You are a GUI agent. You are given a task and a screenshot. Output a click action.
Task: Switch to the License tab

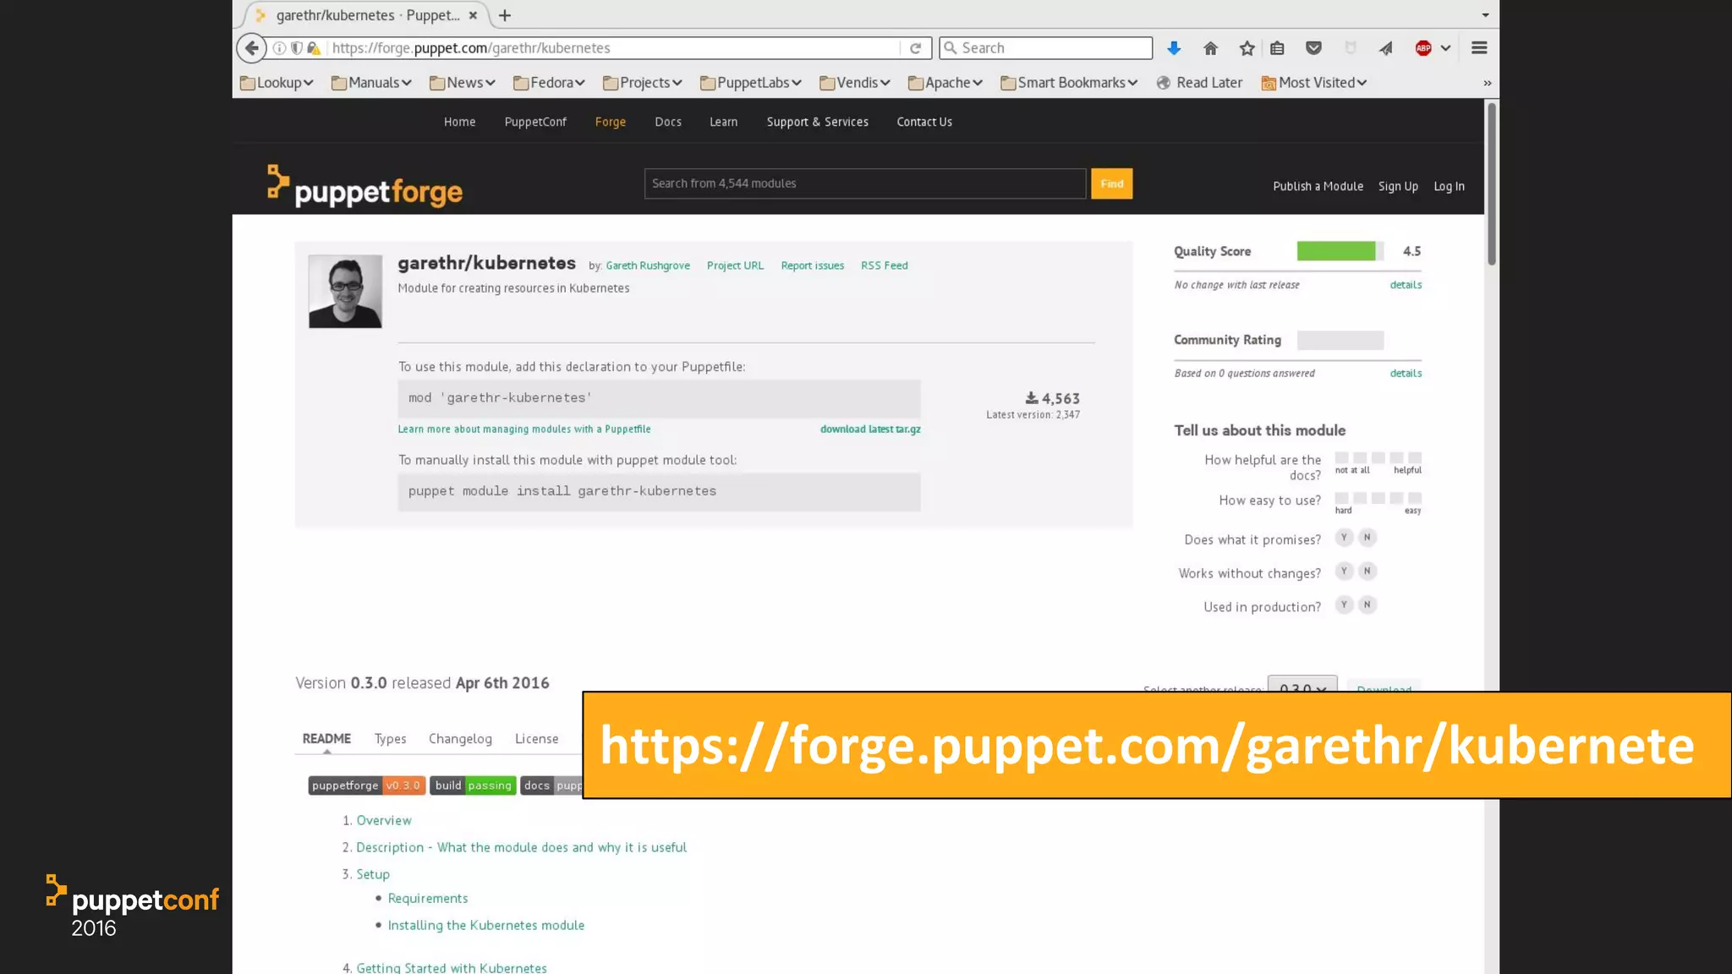pyautogui.click(x=536, y=738)
